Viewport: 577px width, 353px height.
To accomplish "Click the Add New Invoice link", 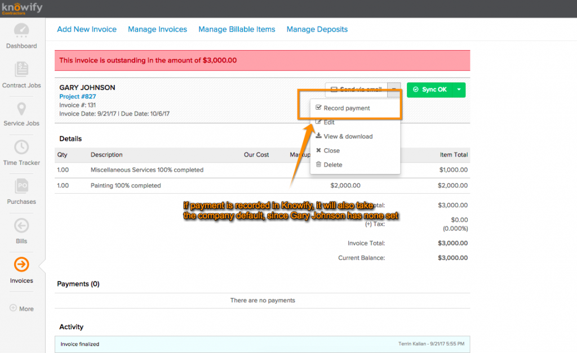I will 87,29.
